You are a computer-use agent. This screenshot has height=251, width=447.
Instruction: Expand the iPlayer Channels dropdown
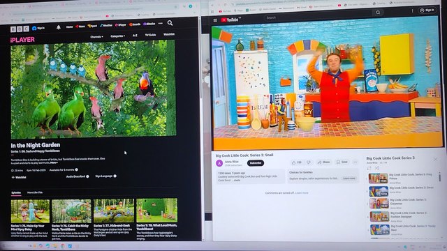tap(96, 37)
